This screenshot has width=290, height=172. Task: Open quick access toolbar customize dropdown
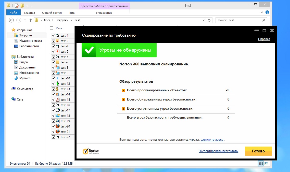click(x=27, y=6)
